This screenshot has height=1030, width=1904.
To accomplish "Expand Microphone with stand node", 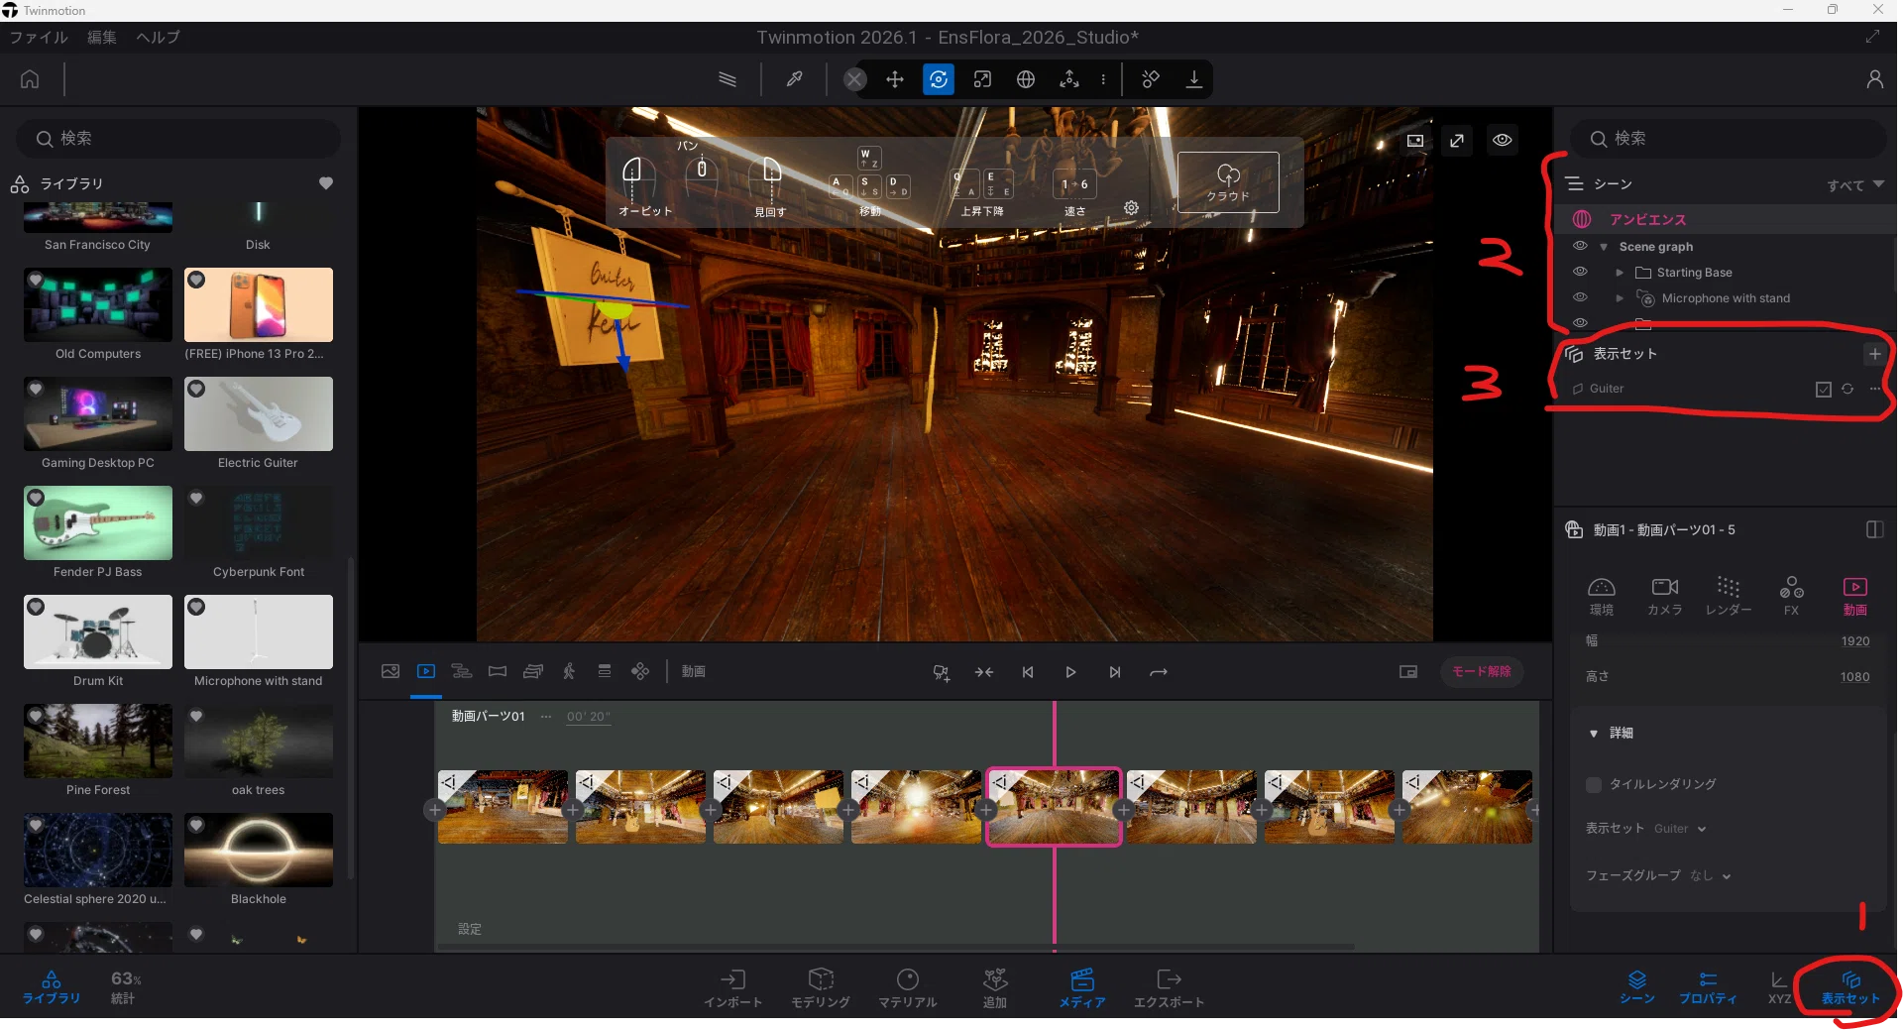I will tap(1620, 298).
